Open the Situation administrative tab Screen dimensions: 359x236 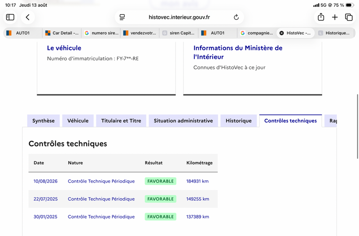coord(184,121)
